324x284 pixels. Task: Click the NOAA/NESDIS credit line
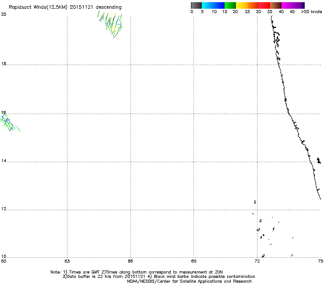pyautogui.click(x=189, y=281)
